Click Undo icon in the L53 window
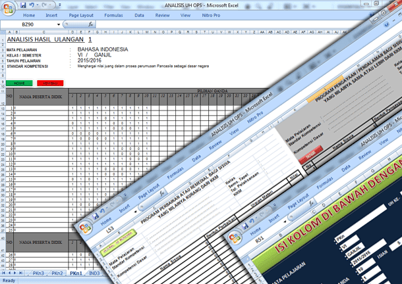Image resolution: width=402 pixels, height=284 pixels. tap(102, 211)
